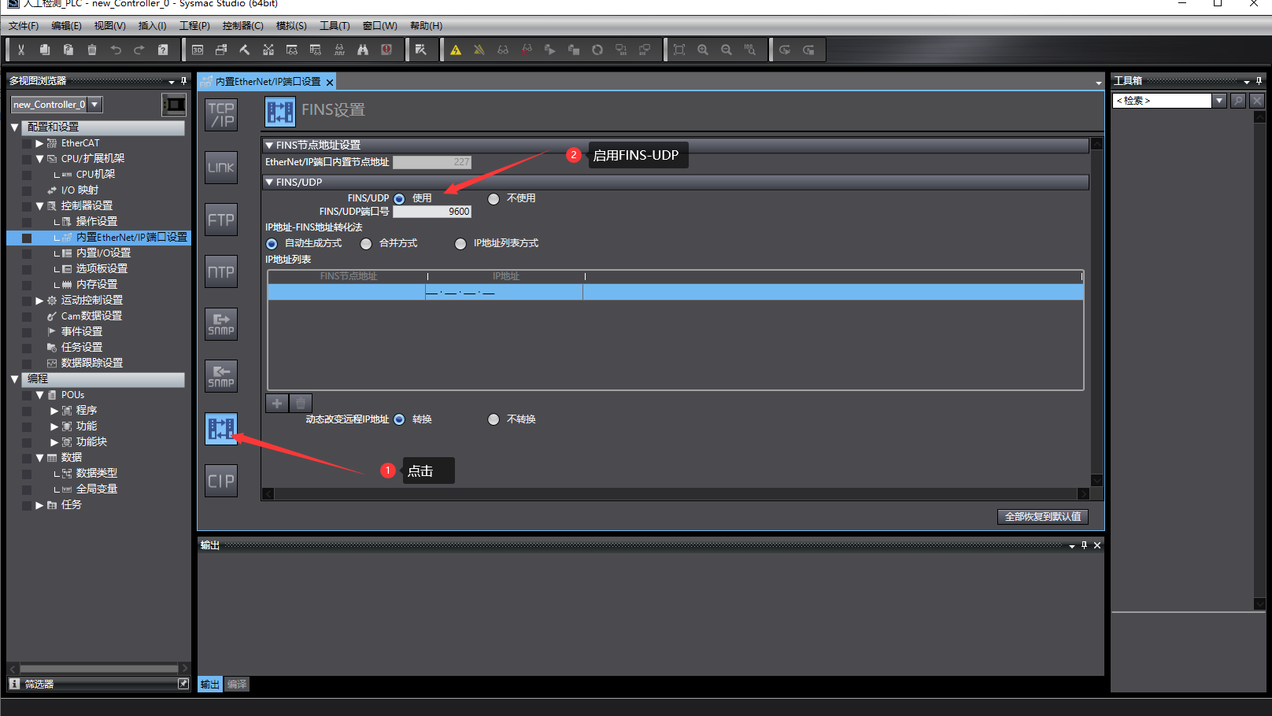Open the new_Controller_0 dropdown
The image size is (1272, 716).
pos(94,104)
